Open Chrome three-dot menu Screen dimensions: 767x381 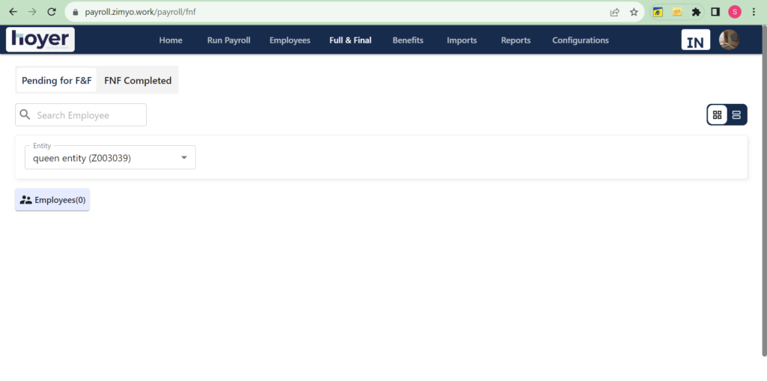point(754,12)
